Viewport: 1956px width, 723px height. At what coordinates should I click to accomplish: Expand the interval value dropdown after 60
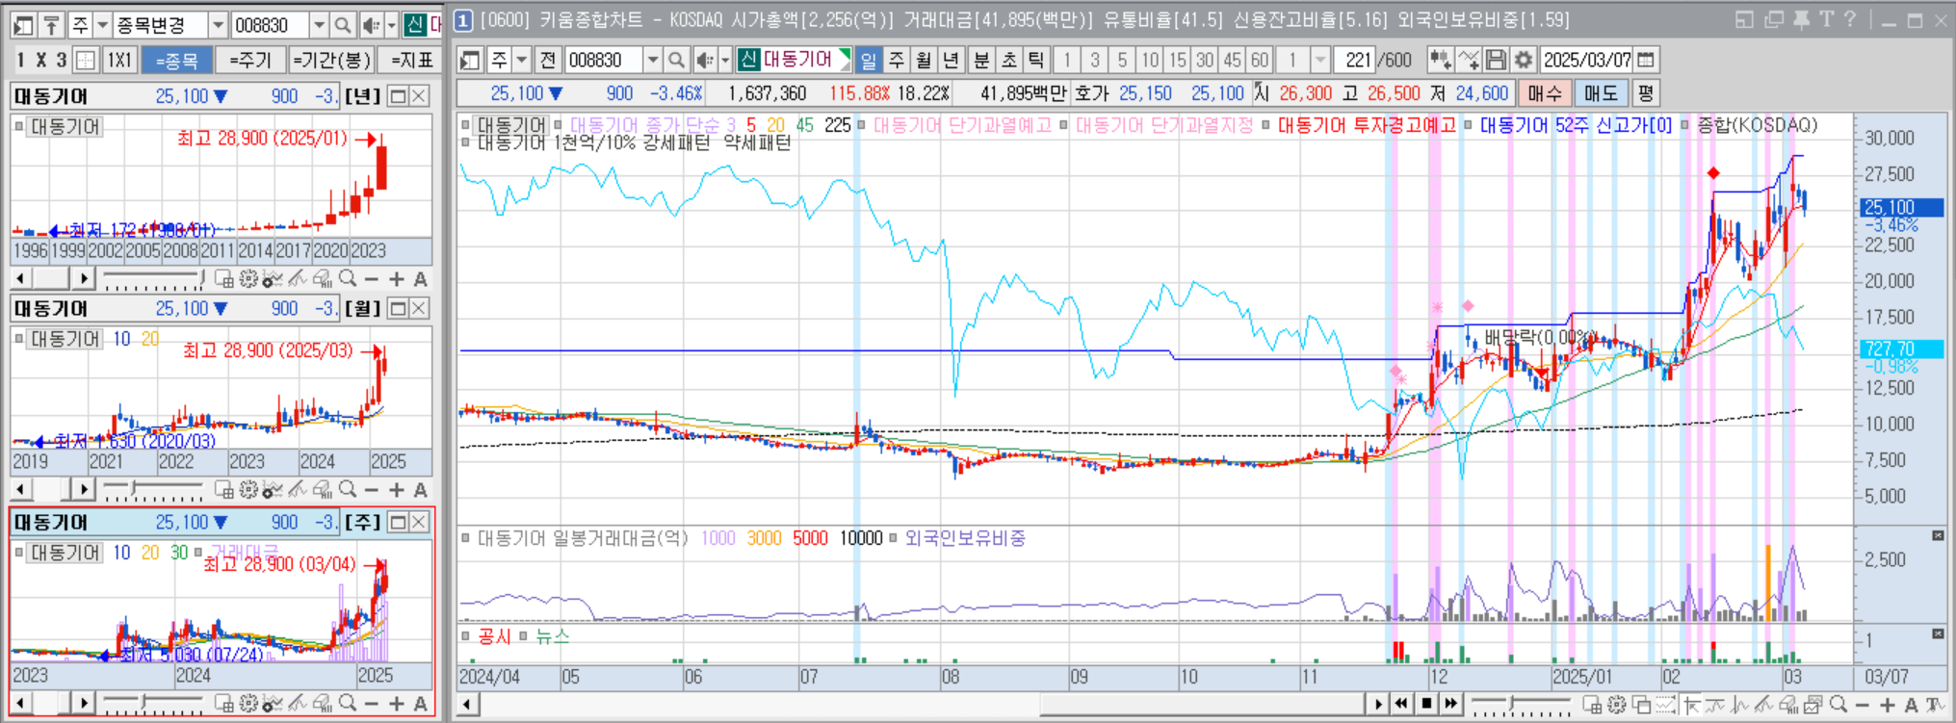pyautogui.click(x=1320, y=60)
